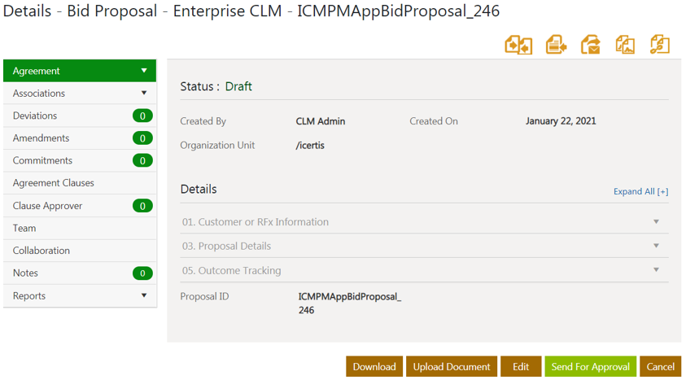The image size is (686, 380).
Task: Expand the Customer or RFx Information section
Action: click(656, 222)
